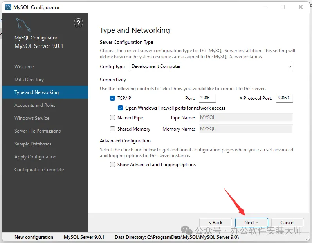Click the 'Type and Networking' page heading

click(x=135, y=30)
